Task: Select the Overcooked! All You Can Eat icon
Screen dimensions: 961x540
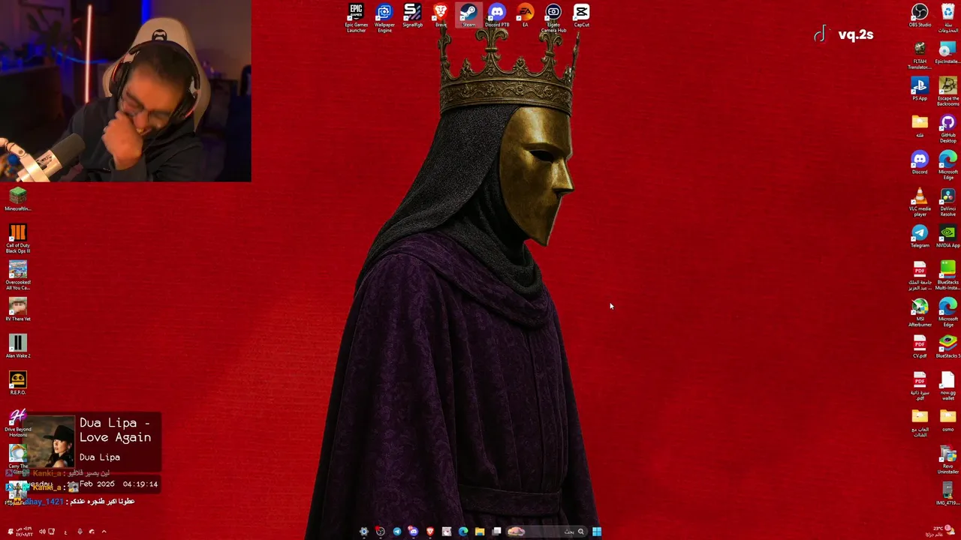Action: click(18, 275)
